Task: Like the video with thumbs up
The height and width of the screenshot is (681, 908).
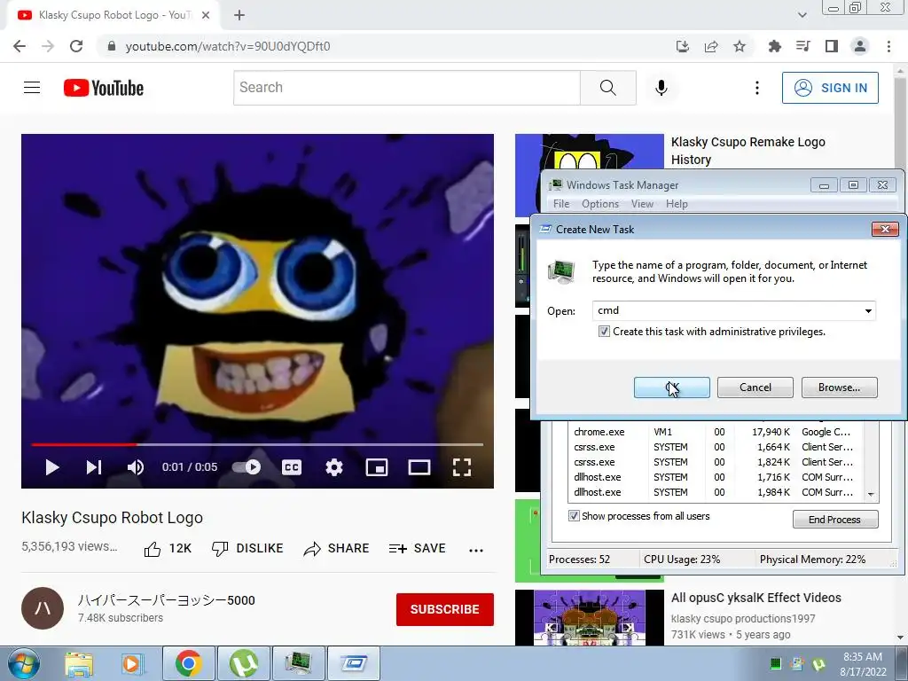Action: coord(168,548)
